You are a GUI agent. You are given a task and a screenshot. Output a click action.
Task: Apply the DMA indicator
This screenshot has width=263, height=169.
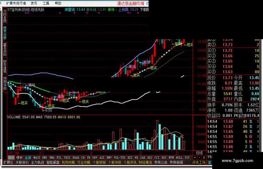(52, 158)
